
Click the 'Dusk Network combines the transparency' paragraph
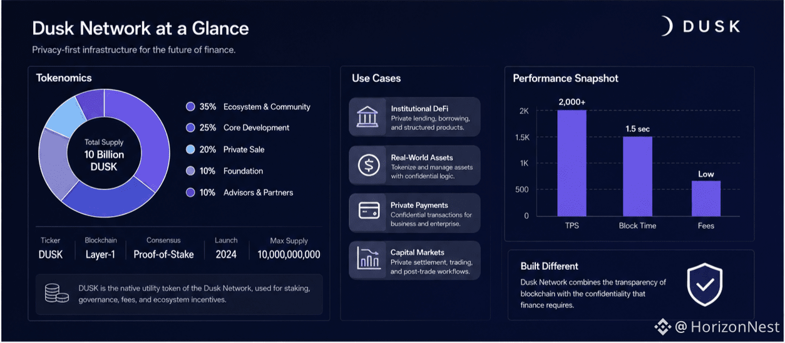[x=593, y=294]
